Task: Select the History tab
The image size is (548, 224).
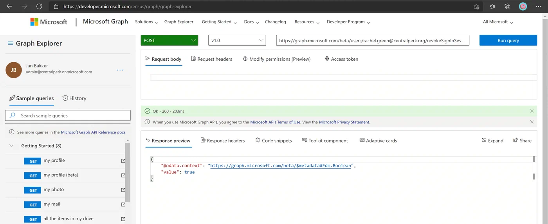Action: pos(74,98)
